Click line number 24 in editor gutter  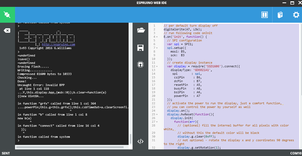(x=154, y=111)
